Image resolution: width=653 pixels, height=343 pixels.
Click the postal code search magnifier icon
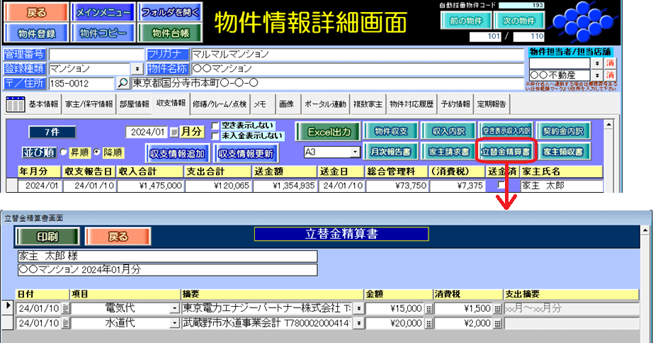(x=123, y=84)
